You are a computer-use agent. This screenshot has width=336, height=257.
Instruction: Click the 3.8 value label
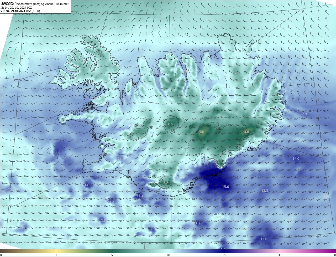246,132
